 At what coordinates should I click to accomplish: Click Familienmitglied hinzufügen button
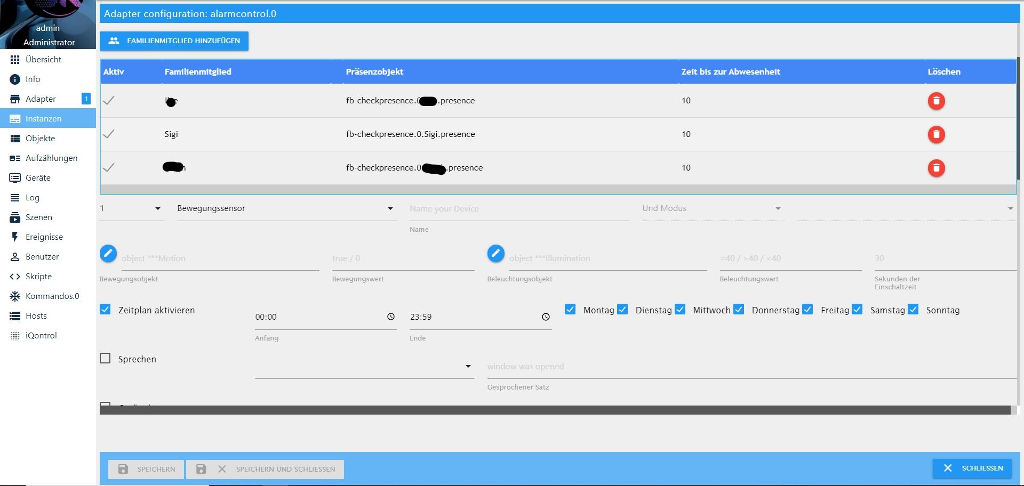click(x=174, y=41)
